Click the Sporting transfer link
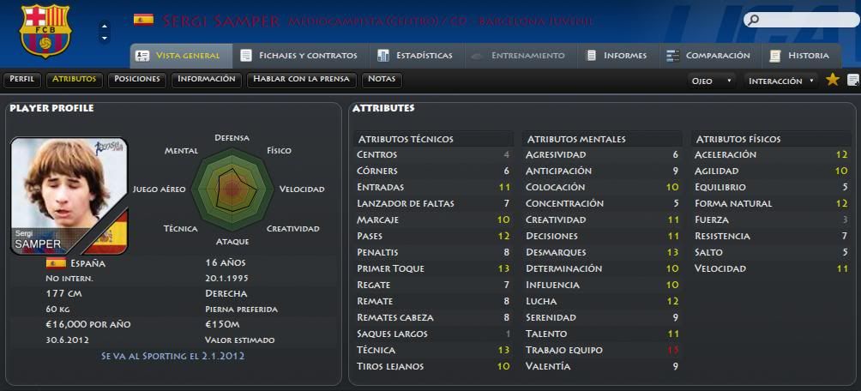Viewport: 861px width, 391px height. click(x=173, y=356)
